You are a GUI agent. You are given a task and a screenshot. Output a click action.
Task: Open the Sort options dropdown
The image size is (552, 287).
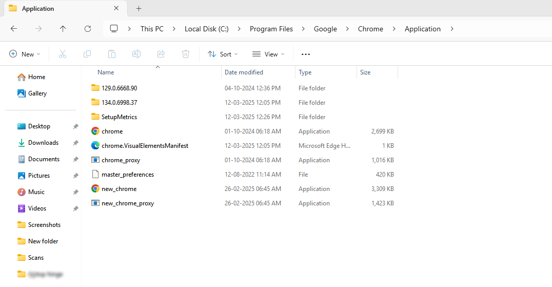click(223, 54)
